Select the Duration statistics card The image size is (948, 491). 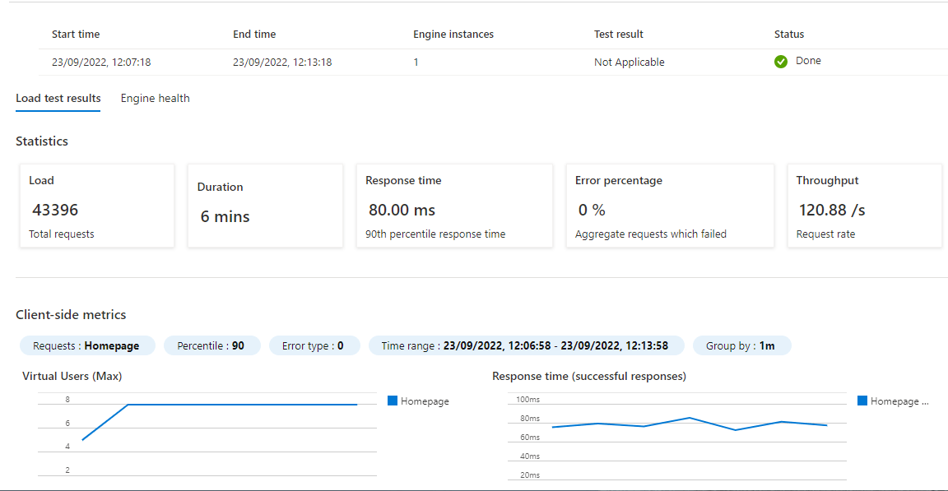pos(265,206)
